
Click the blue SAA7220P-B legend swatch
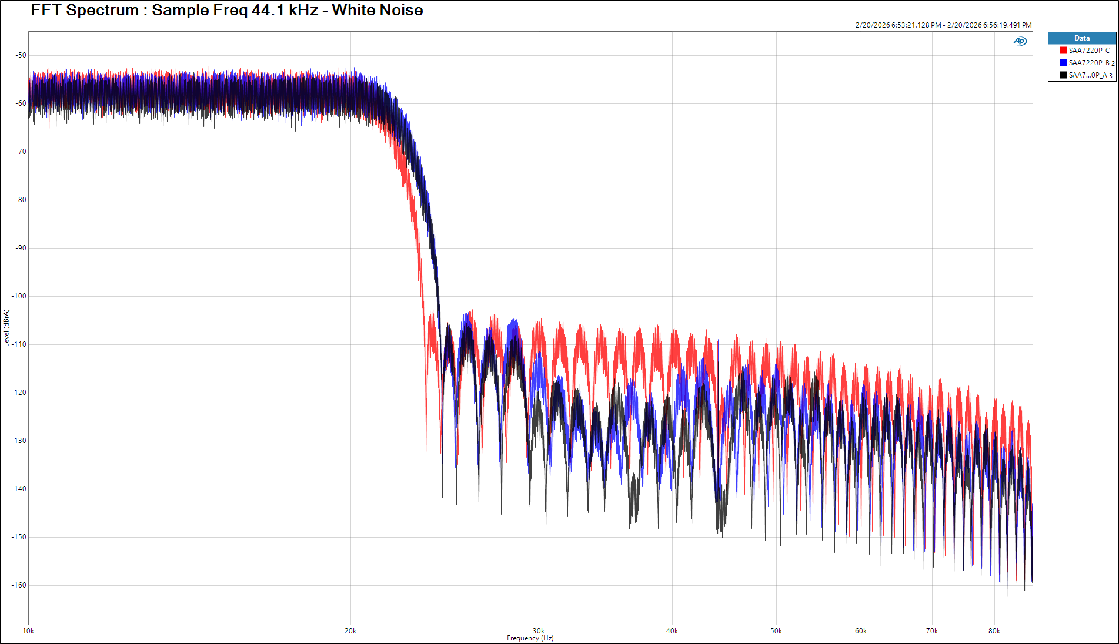pyautogui.click(x=1063, y=63)
